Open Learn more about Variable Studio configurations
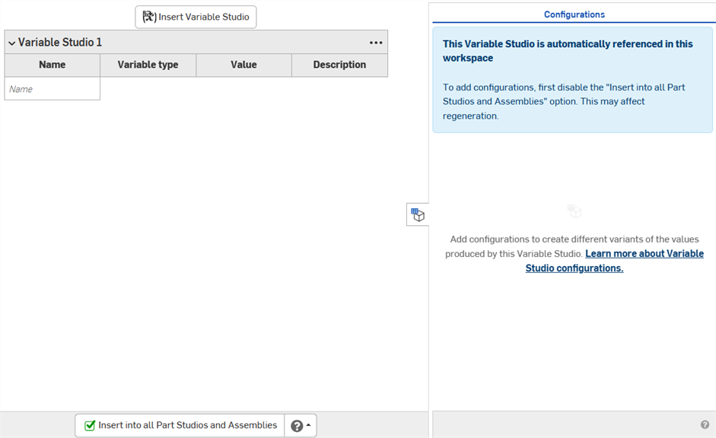Viewport: 716px width, 438px height. click(x=613, y=261)
